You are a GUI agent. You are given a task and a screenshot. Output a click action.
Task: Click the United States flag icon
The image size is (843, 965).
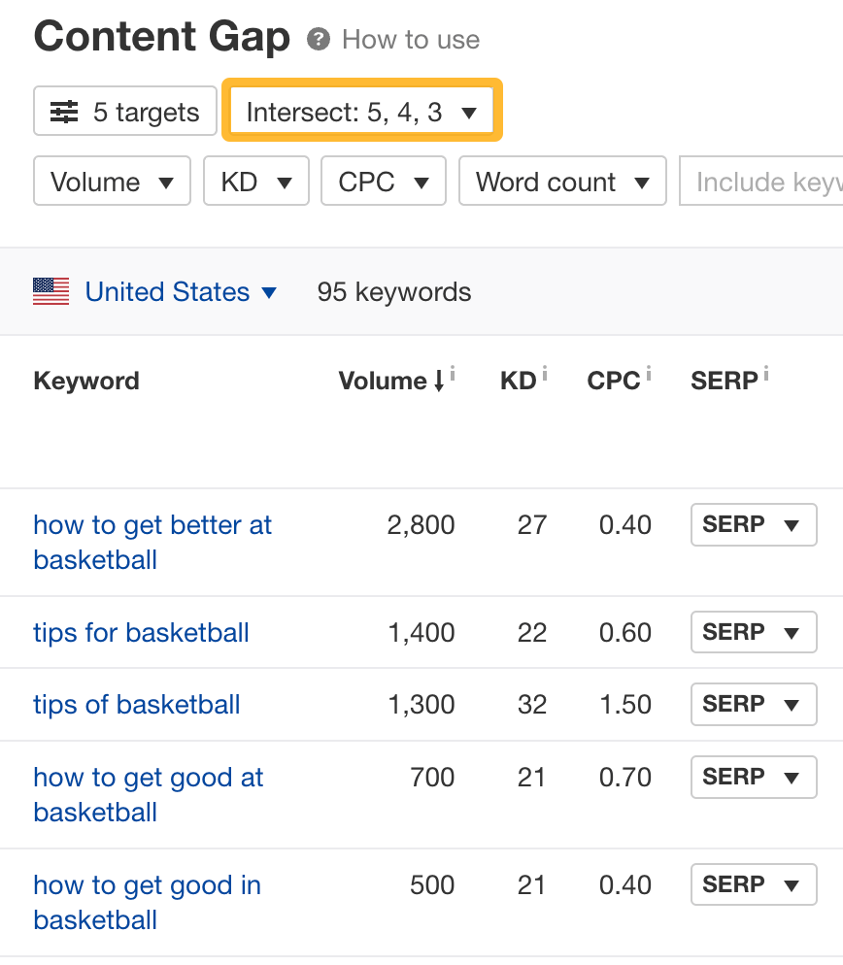51,291
